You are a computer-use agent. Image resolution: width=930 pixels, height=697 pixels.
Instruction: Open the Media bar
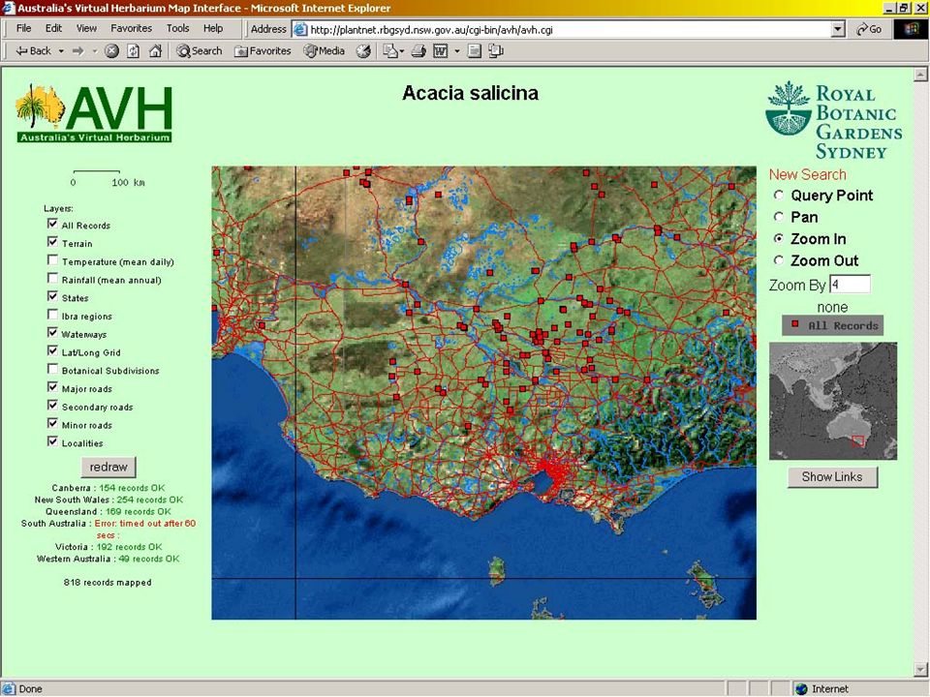pos(324,51)
